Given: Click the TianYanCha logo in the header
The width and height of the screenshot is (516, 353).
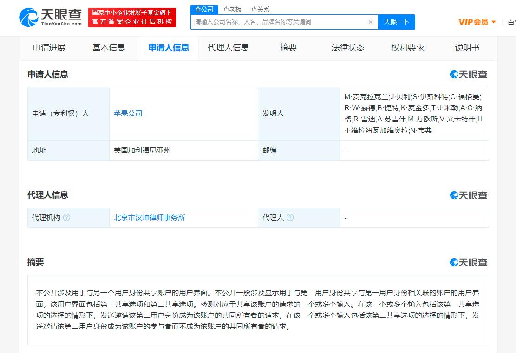Looking at the screenshot, I should pos(50,18).
